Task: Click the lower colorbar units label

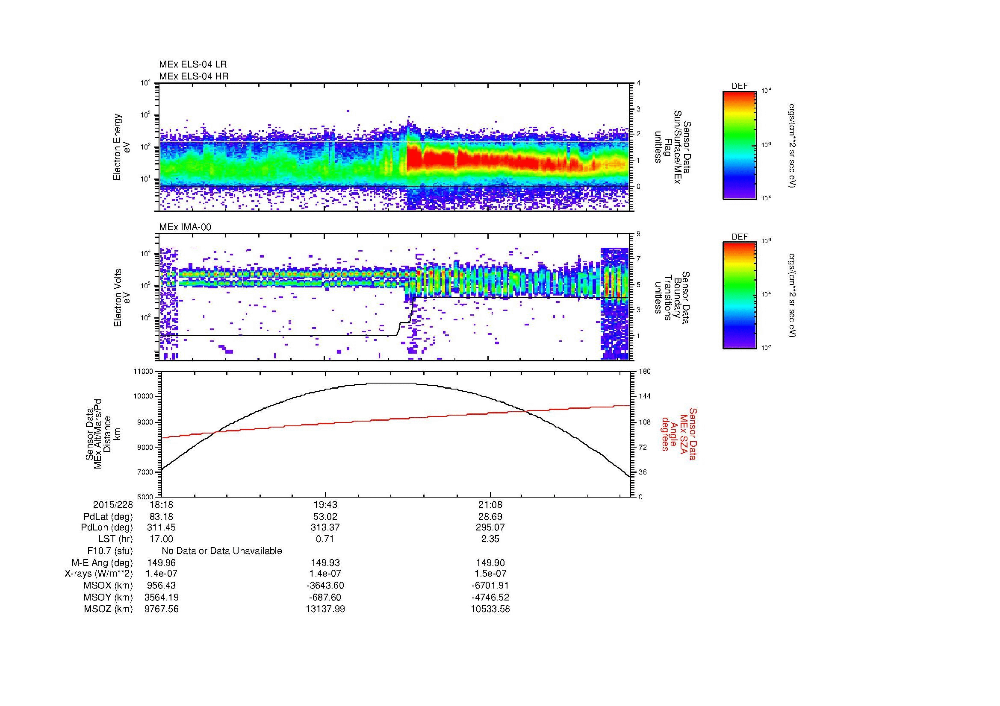Action: tap(792, 296)
